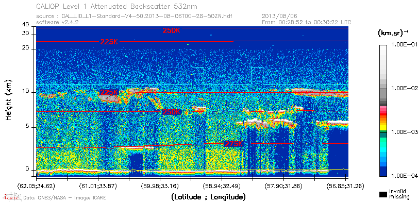Click the title 'CALIOP Level 1 Attenuated Backscatter 532nm'
Viewport: 418px width, 202px height.
click(x=117, y=6)
